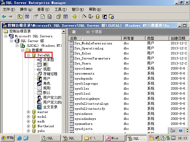This screenshot has width=190, height=142.
Task: Click the Properties toolbar icon
Action: point(36,17)
